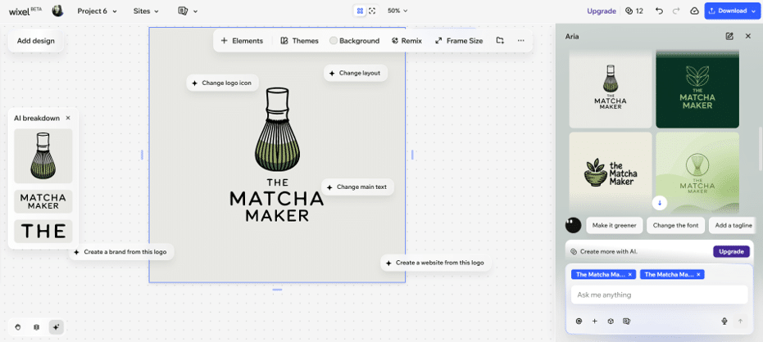Click the Add a tagline suggestion
Screen dimensions: 763x342
733,226
